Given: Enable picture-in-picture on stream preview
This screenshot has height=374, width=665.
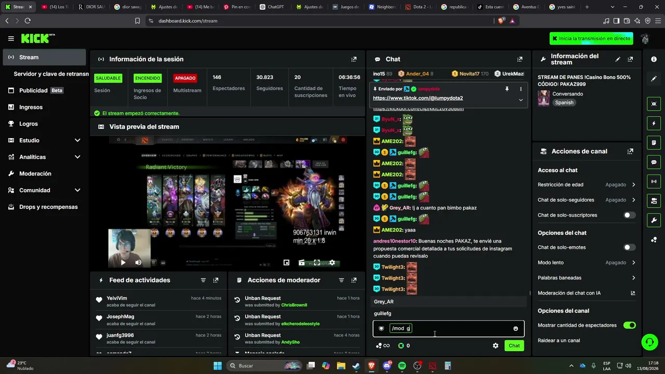Looking at the screenshot, I should (x=286, y=263).
